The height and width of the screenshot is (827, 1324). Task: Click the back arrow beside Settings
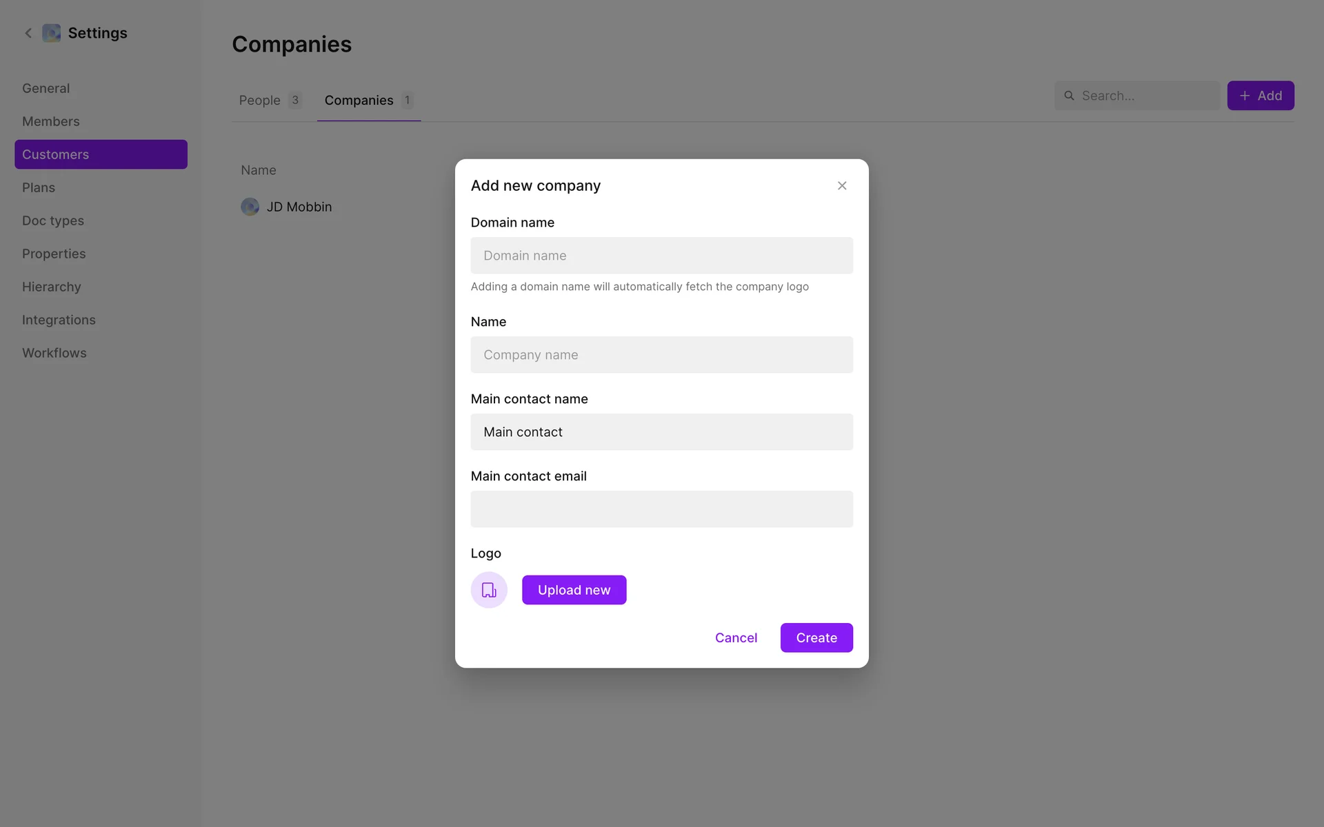click(x=28, y=33)
